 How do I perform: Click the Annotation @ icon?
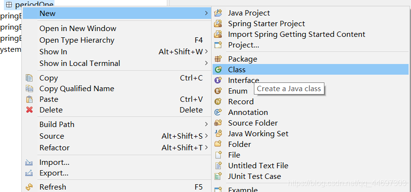coord(218,112)
